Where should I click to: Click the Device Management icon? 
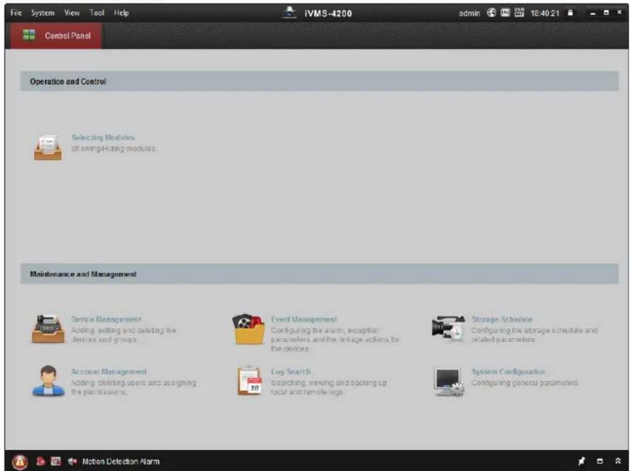click(x=48, y=329)
